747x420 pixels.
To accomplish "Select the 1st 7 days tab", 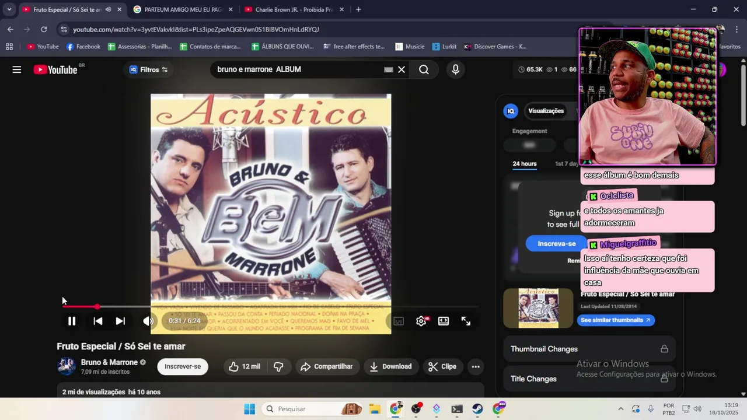I will pyautogui.click(x=567, y=163).
